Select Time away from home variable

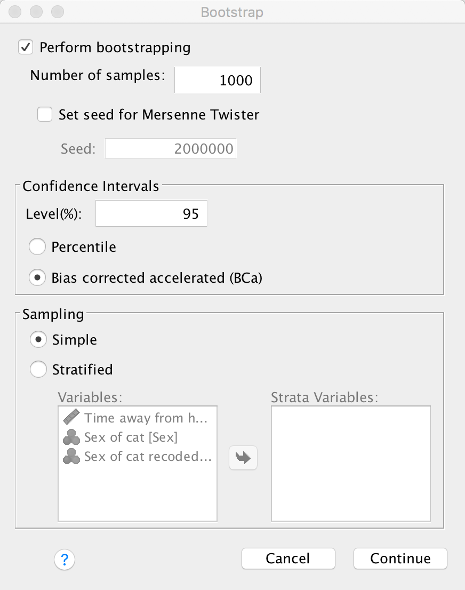(x=145, y=418)
